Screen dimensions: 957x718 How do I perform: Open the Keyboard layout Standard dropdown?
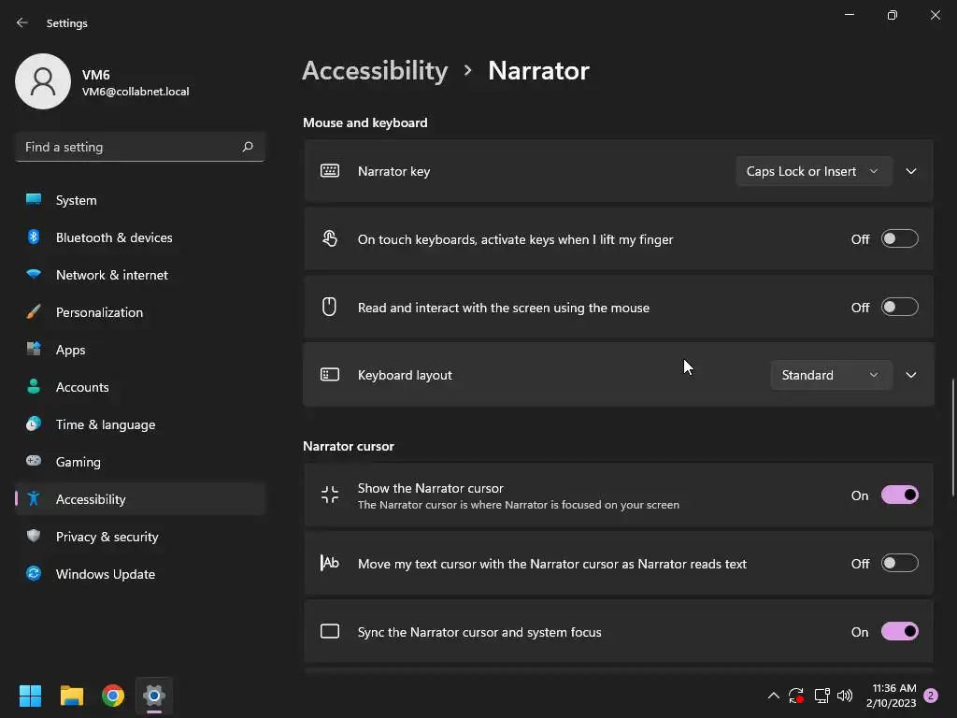click(830, 375)
